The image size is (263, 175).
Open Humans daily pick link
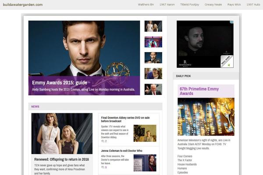click(x=182, y=168)
